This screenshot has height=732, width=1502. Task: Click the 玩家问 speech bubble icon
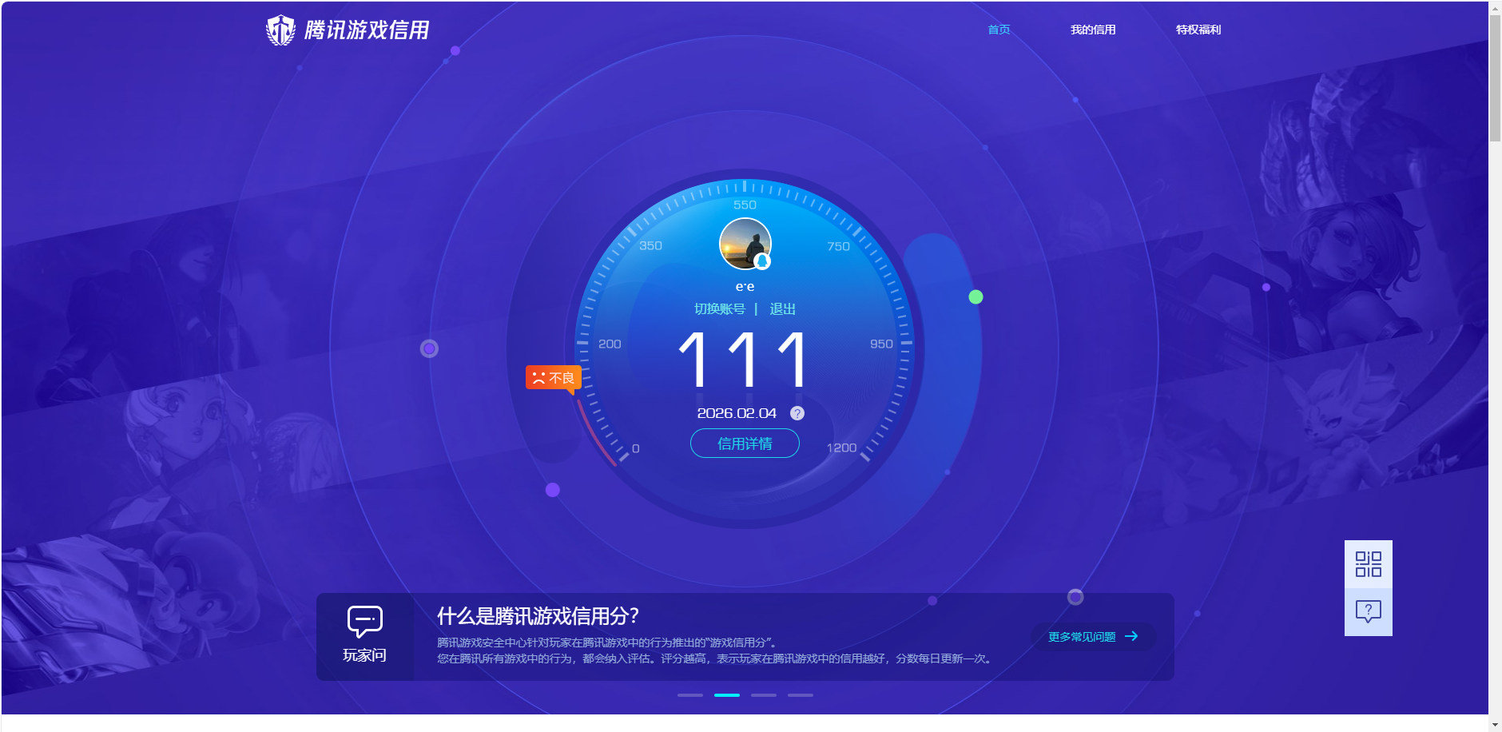(x=364, y=621)
